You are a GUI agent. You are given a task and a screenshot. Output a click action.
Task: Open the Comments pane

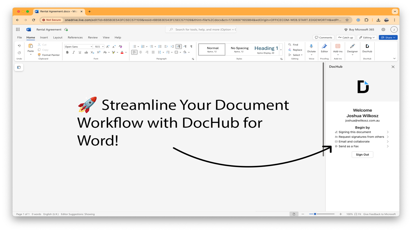point(323,38)
